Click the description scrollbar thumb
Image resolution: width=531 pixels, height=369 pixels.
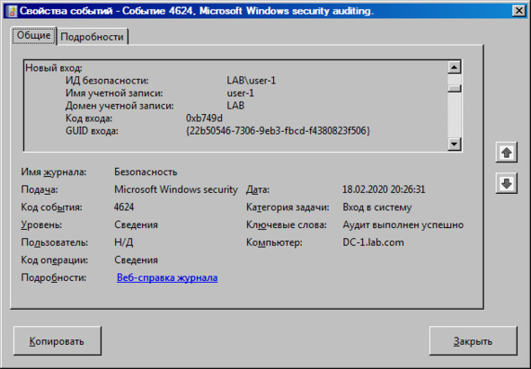(454, 88)
